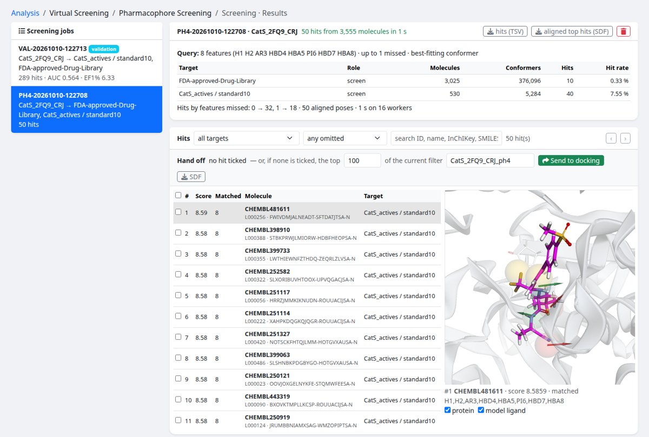
Task: Click Score column header
Action: click(x=203, y=196)
